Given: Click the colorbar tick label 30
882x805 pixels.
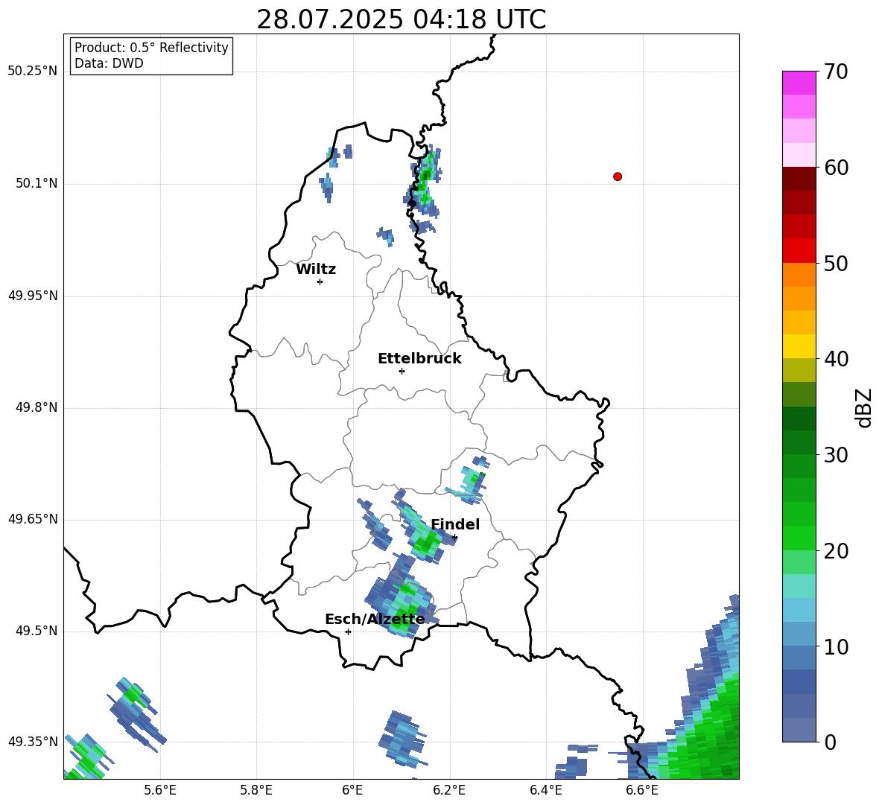Looking at the screenshot, I should click(x=837, y=455).
